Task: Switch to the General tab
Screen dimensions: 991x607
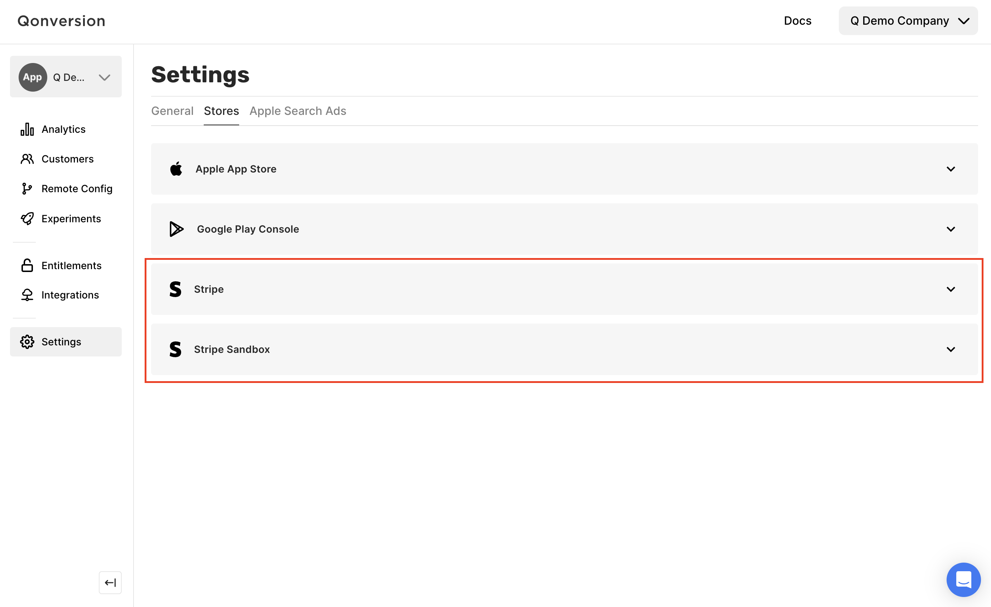Action: 172,111
